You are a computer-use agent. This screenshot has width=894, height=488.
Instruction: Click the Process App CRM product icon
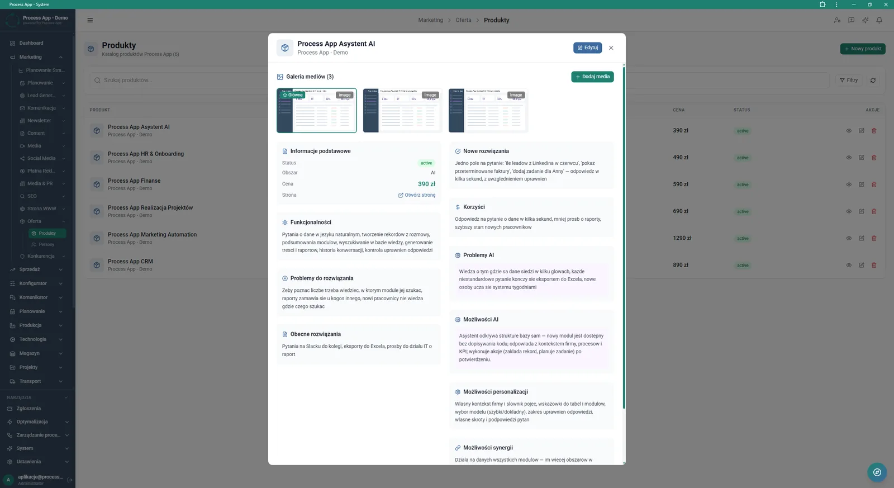[97, 265]
